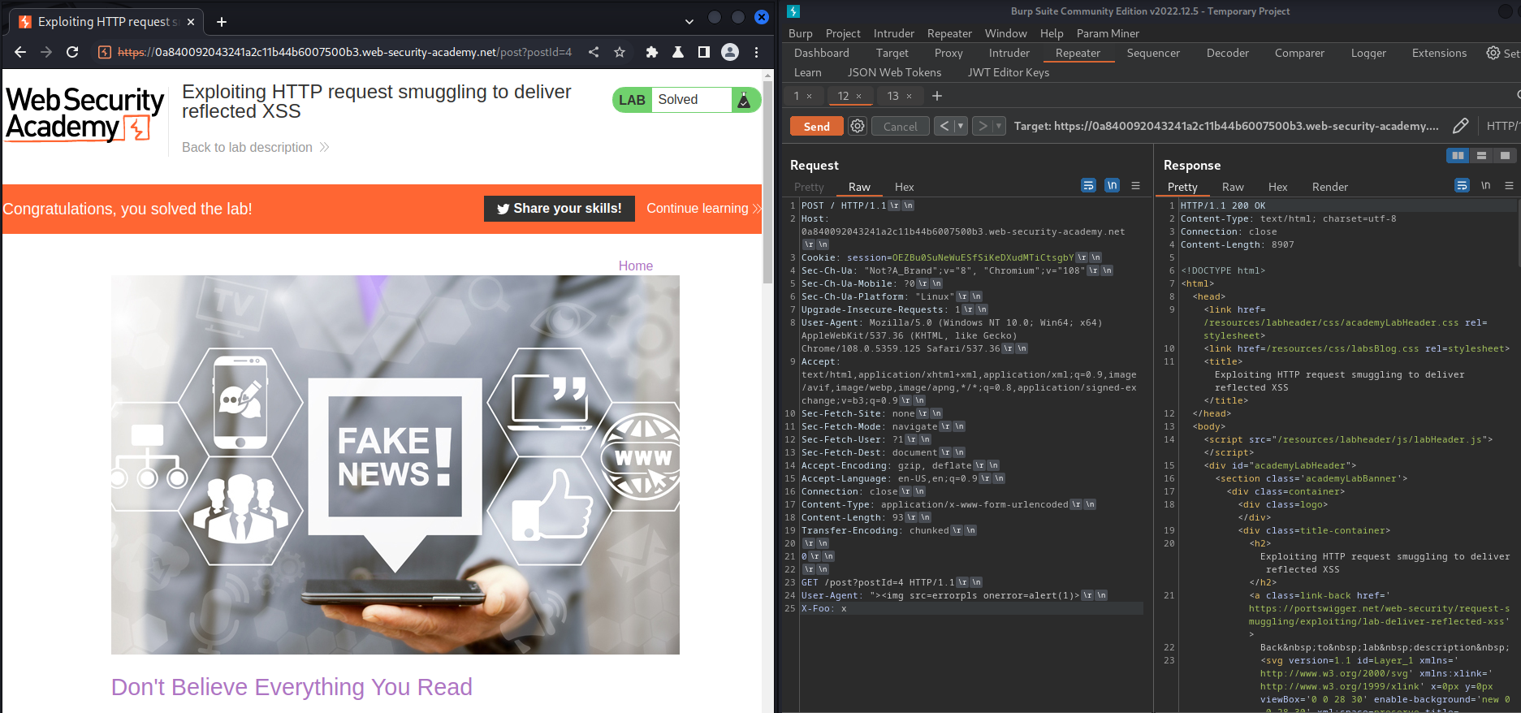Screen dimensions: 1521x713
Task: Add a new Repeater tab with plus icon
Action: click(937, 96)
